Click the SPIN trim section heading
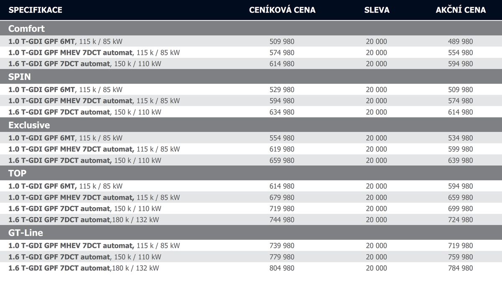The image size is (502, 295). [19, 77]
